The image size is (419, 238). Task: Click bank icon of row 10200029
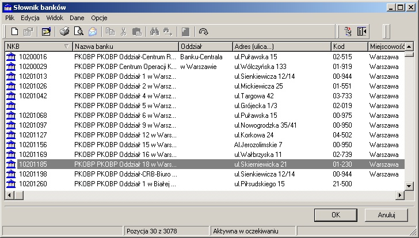tap(11, 67)
